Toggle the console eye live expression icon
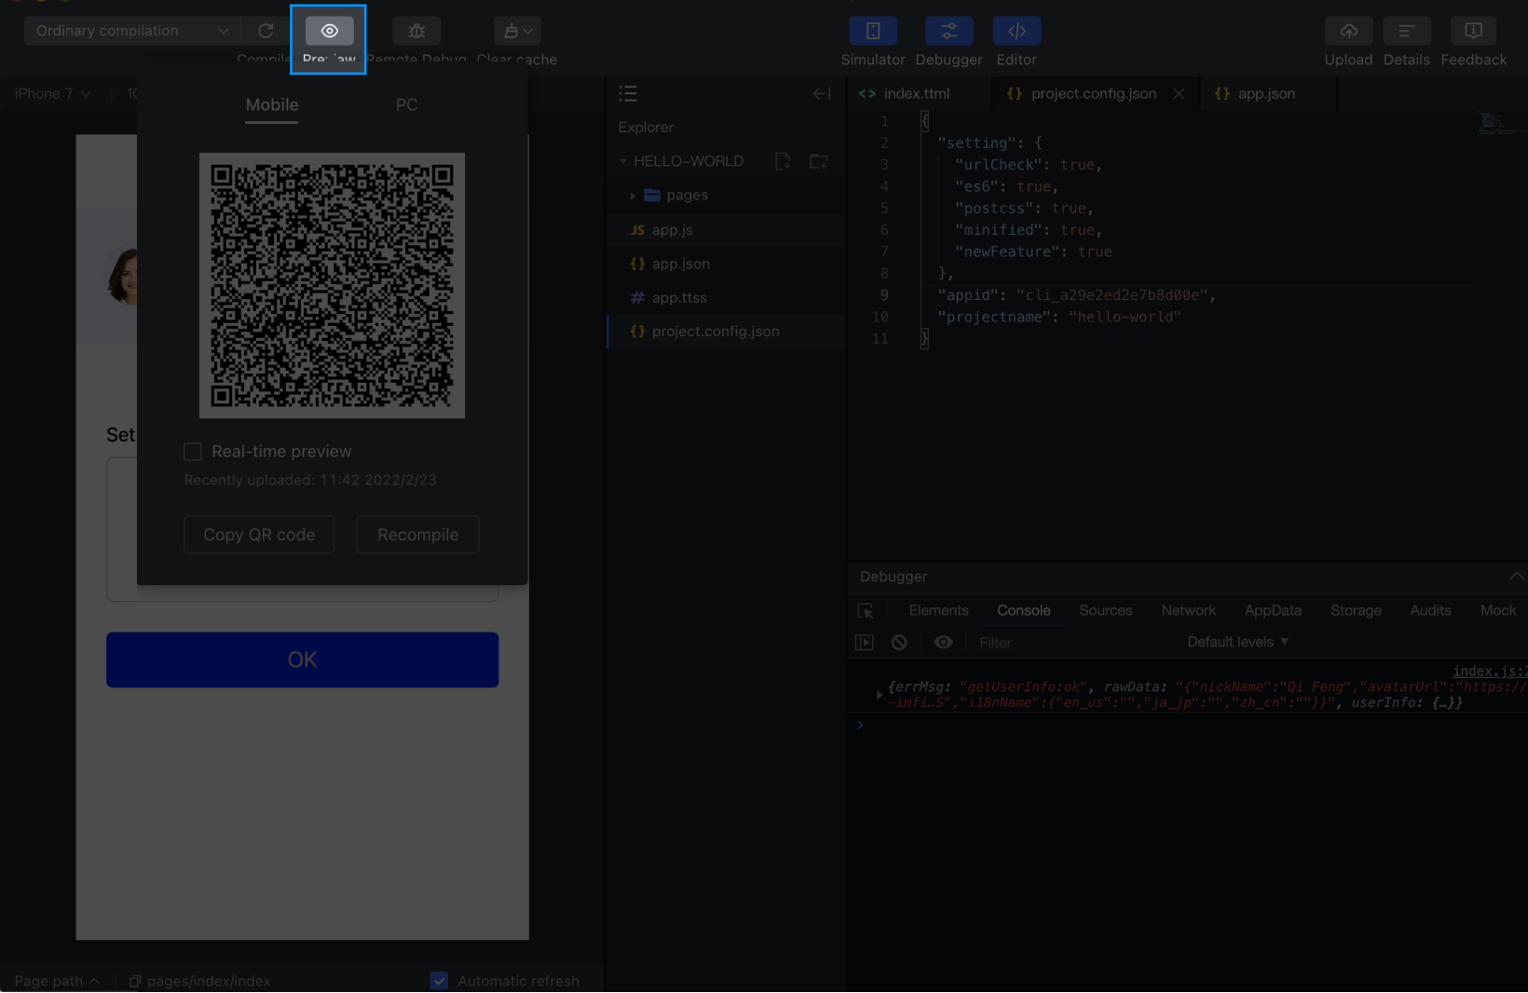 pos(943,643)
